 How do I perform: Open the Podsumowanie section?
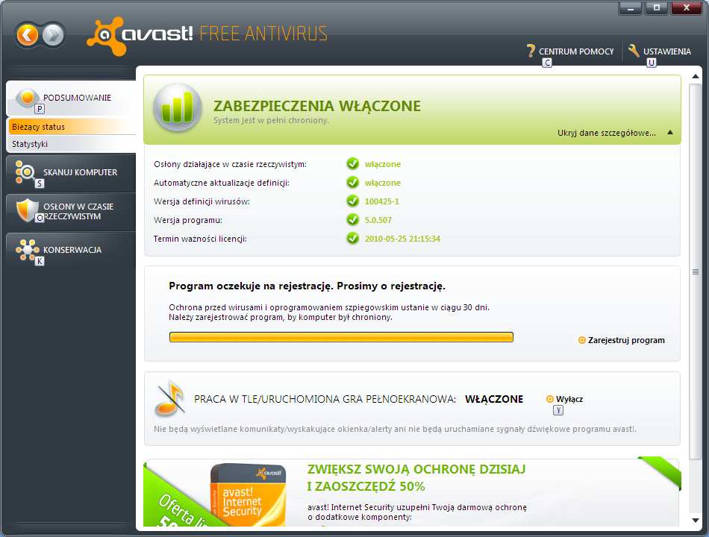tap(72, 98)
